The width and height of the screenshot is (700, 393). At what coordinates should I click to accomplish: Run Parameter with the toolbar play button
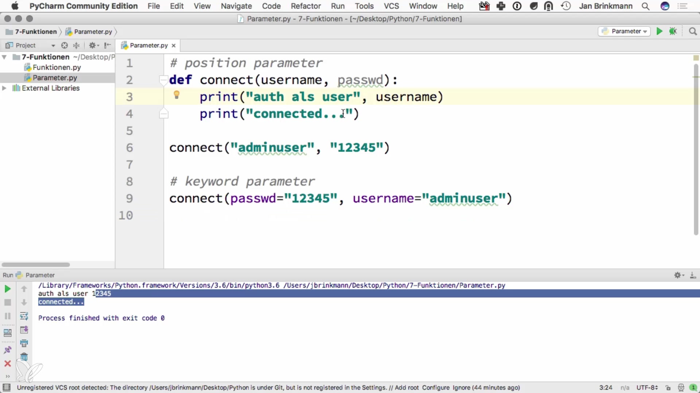coord(659,31)
